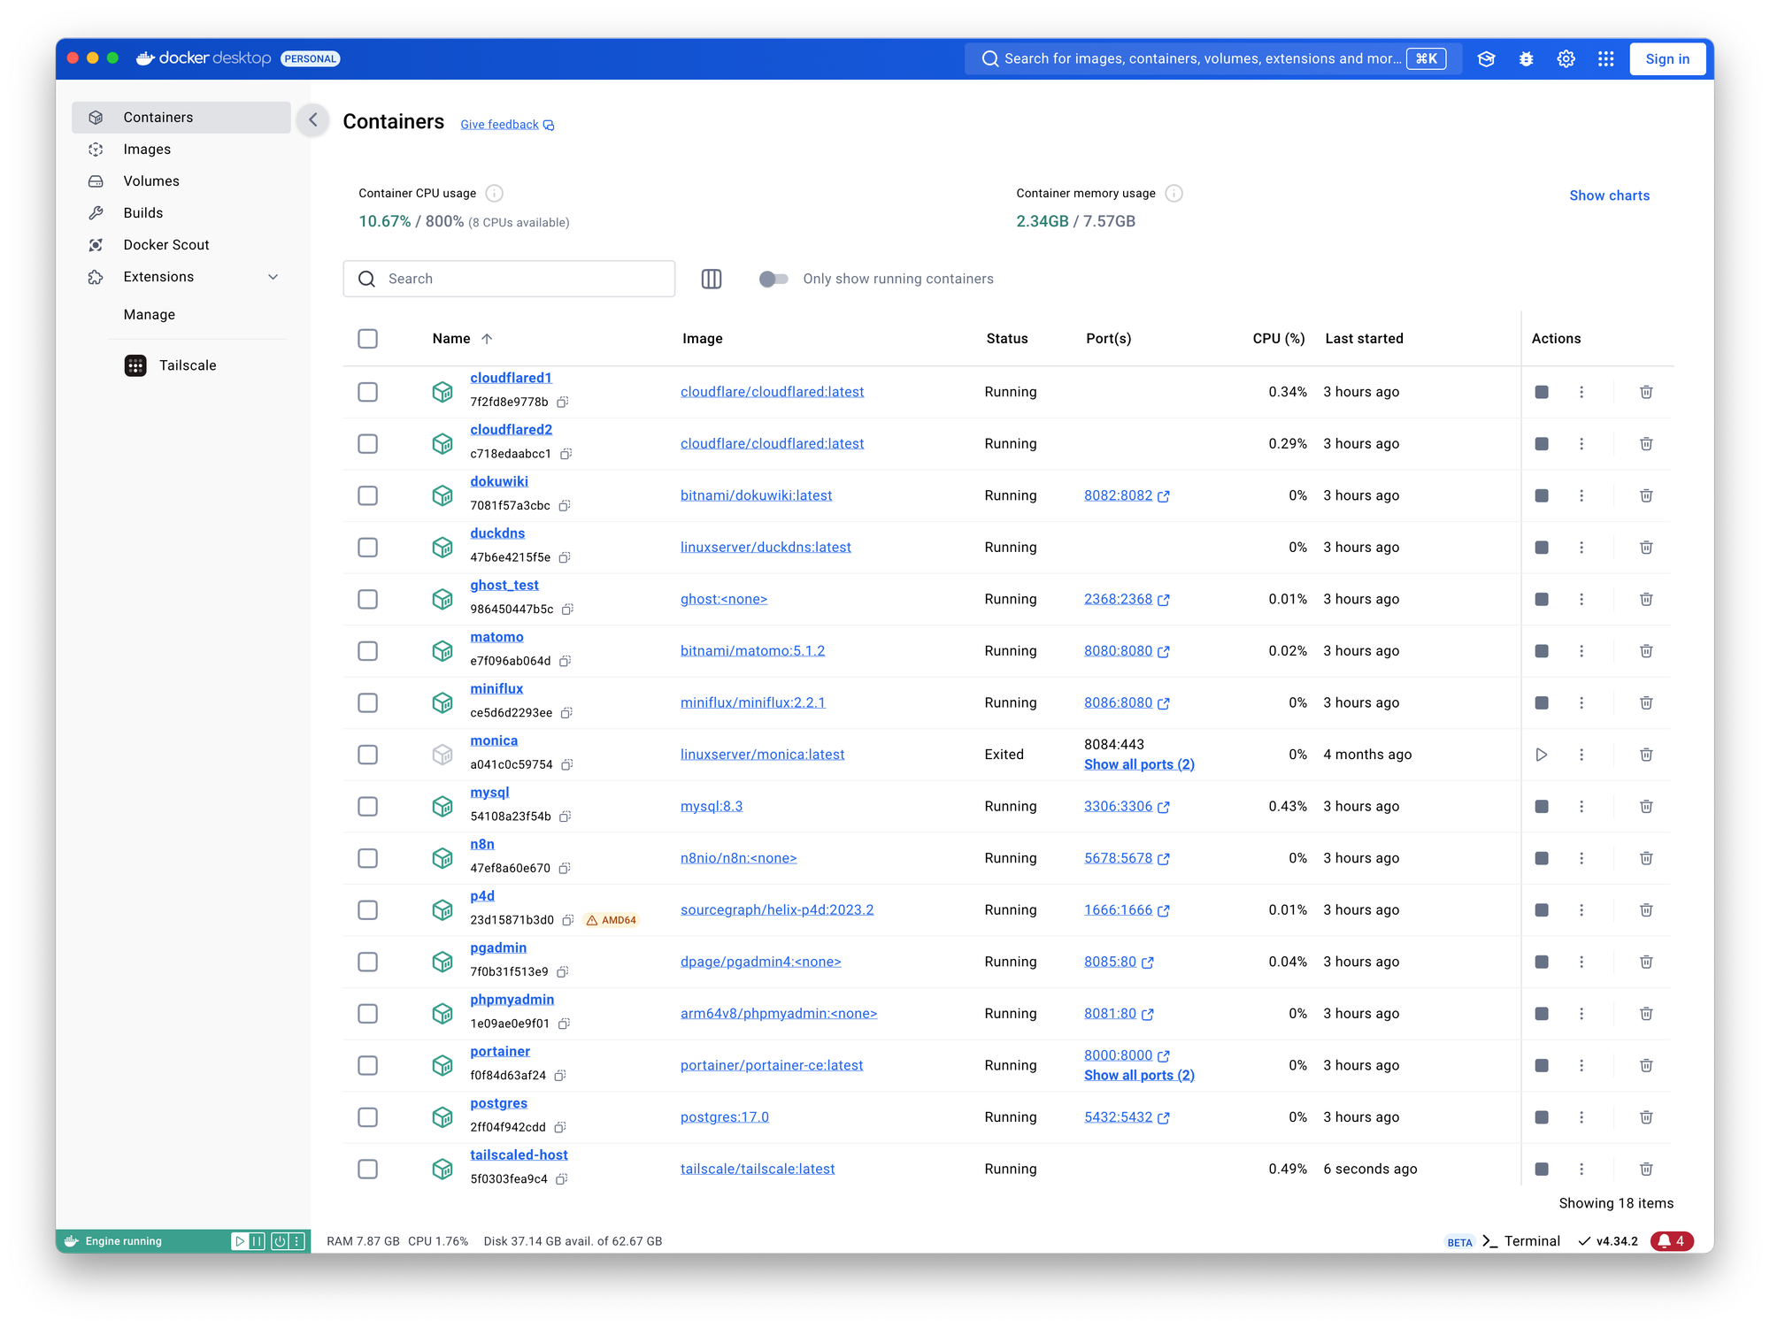The width and height of the screenshot is (1770, 1327).
Task: Pause the Docker engine in status bar
Action: pos(257,1241)
